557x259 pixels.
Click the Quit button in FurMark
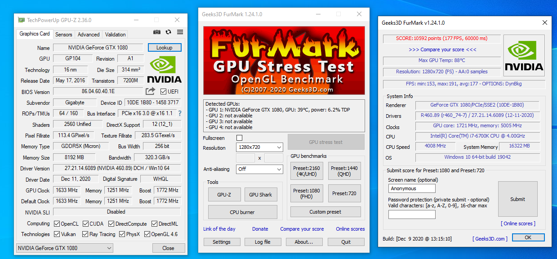(346, 242)
